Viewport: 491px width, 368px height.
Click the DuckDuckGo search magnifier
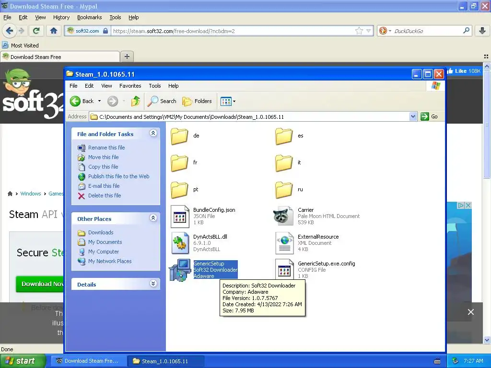[x=466, y=31]
